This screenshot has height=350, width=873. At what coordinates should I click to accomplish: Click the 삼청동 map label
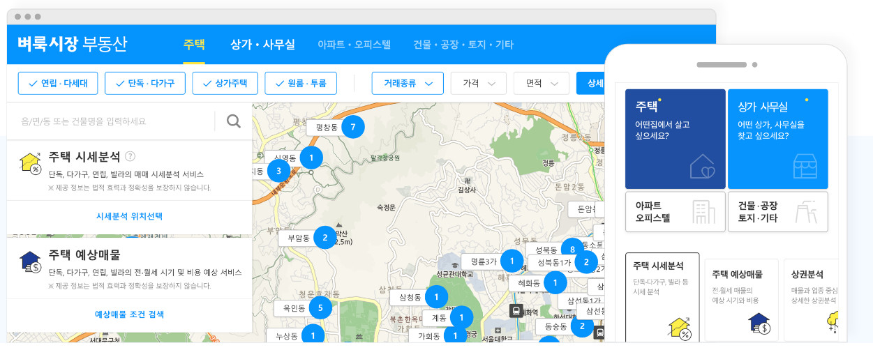(x=410, y=297)
